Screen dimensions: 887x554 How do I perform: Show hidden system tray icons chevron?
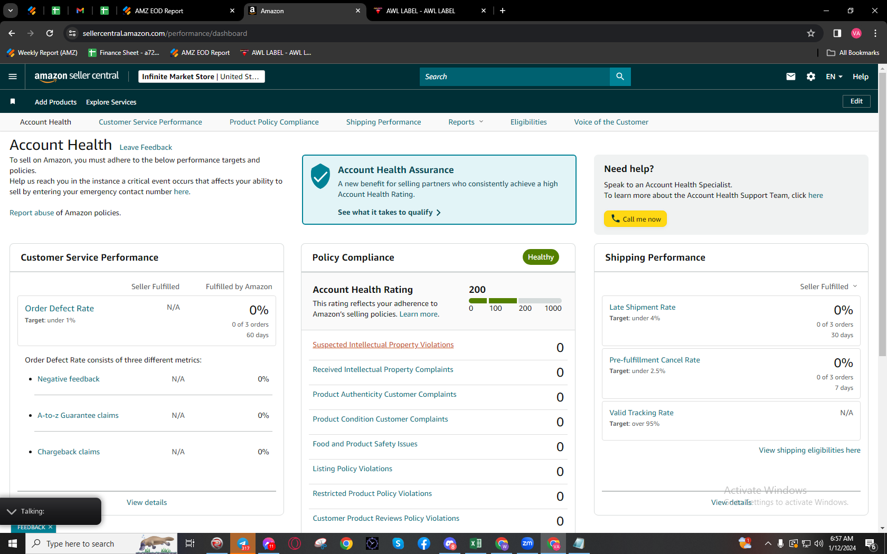[768, 543]
